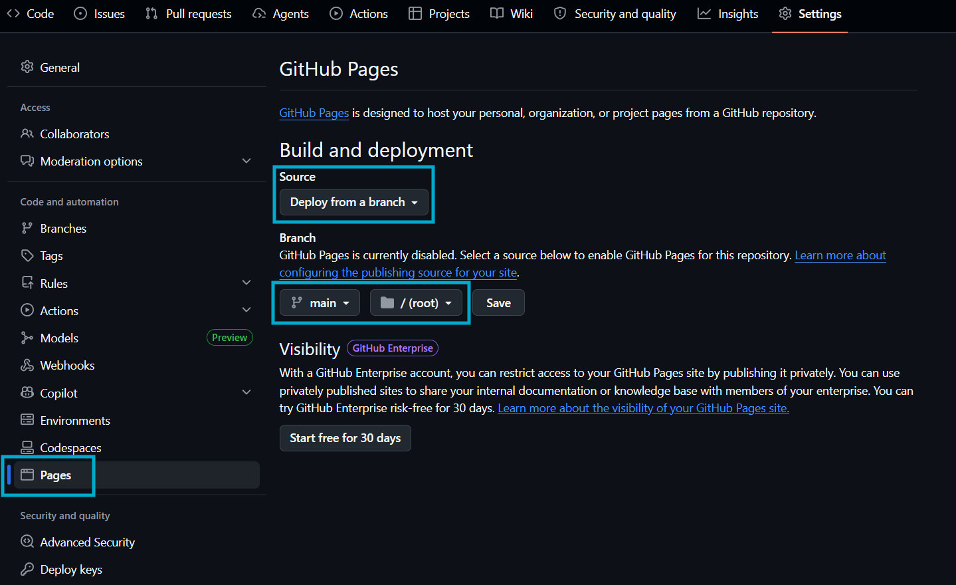Open the Deploy from a branch dropdown

click(x=354, y=202)
